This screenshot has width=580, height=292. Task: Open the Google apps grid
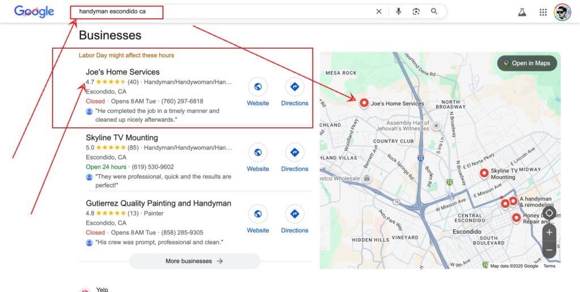[543, 12]
